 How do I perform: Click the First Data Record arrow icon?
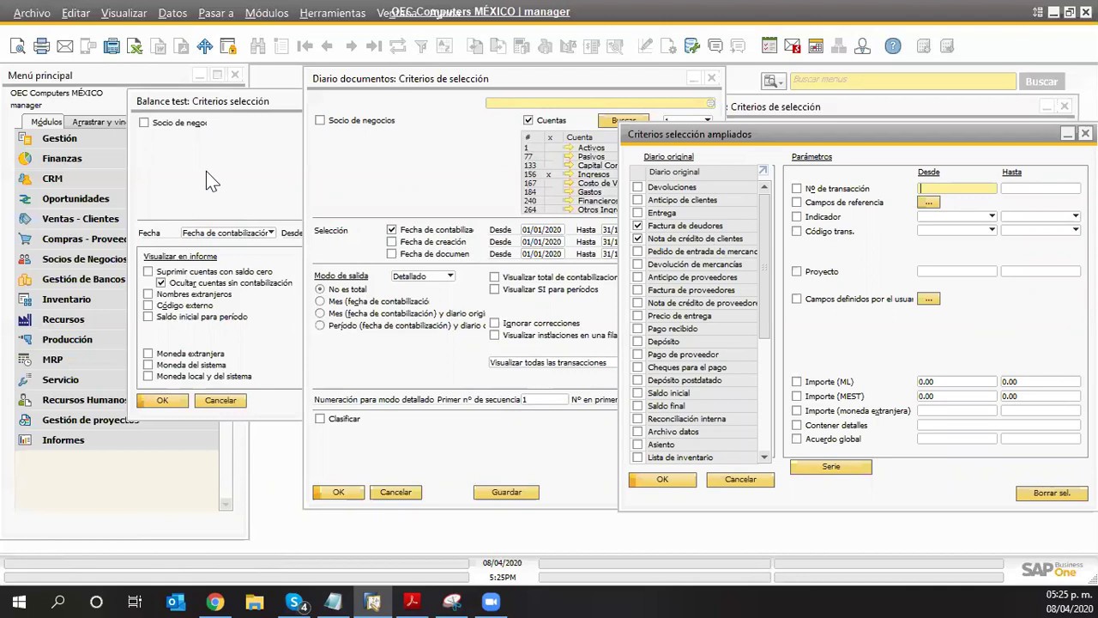pos(305,46)
